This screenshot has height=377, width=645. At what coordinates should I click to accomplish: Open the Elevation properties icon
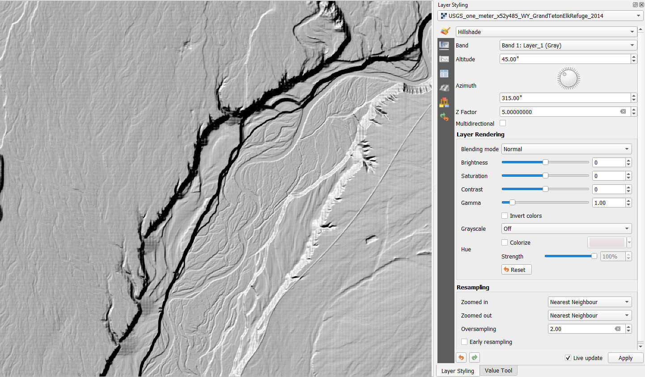point(445,88)
